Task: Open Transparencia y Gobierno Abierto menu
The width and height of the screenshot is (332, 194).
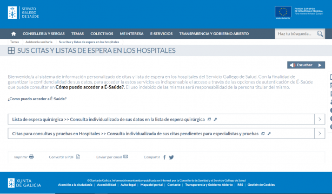Action: pyautogui.click(x=214, y=34)
